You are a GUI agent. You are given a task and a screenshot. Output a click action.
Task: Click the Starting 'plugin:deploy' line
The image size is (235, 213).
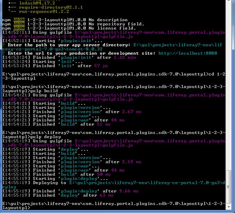click(55, 179)
